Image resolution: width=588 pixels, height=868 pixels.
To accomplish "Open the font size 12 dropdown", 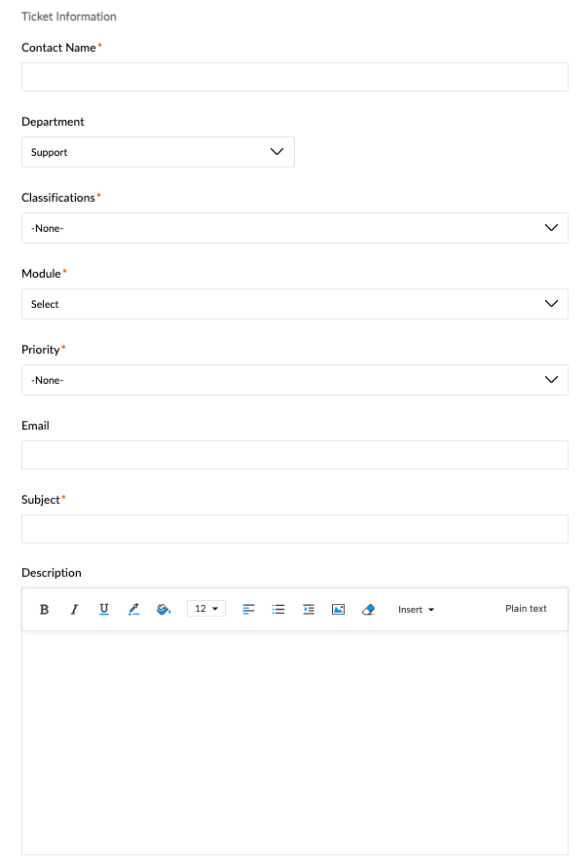I will coord(206,608).
